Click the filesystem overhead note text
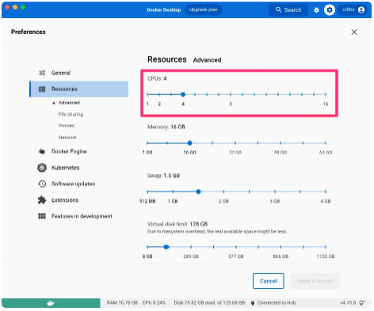This screenshot has height=311, width=374. click(216, 232)
